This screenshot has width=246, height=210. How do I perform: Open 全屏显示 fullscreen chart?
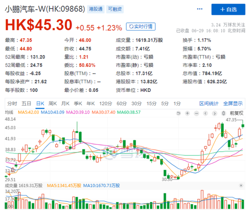[x=233, y=103]
